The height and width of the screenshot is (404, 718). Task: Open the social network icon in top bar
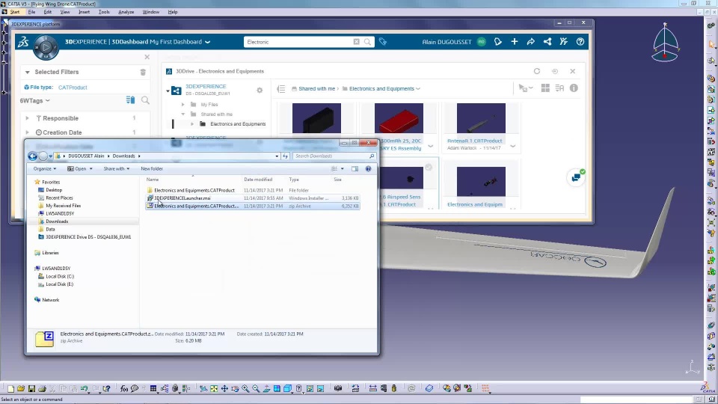[x=547, y=42]
